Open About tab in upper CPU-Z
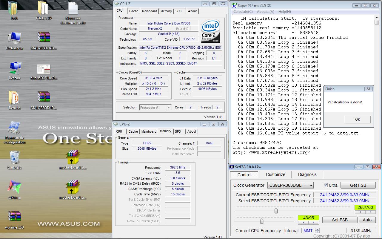Image resolution: width=382 pixels, height=239 pixels. coord(192,11)
